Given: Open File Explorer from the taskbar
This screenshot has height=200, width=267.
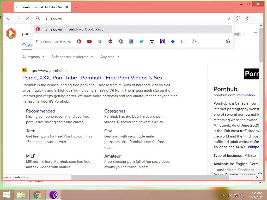Looking at the screenshot, I should pos(21,195).
